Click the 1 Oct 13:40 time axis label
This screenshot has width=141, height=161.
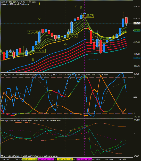tap(108, 159)
